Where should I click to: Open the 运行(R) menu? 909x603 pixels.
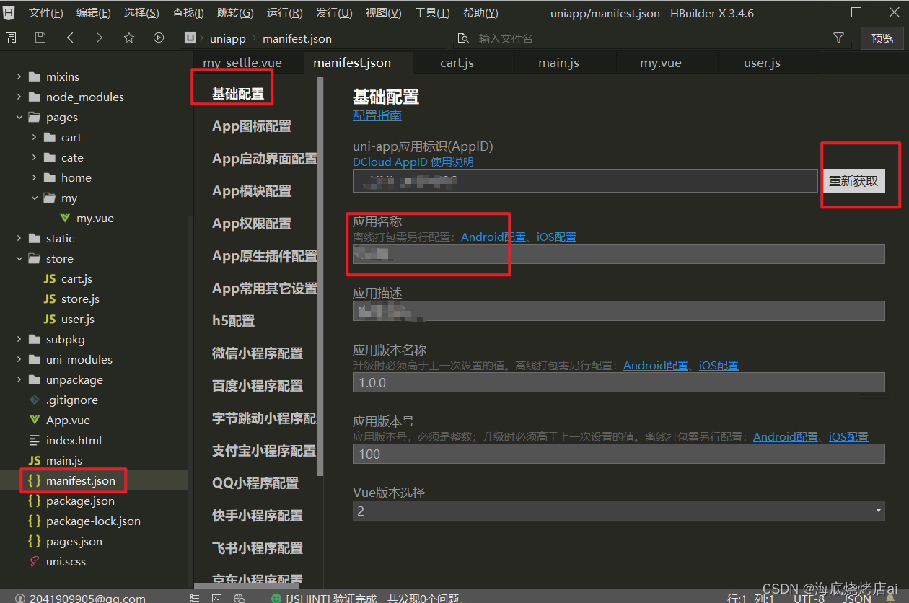tap(284, 13)
